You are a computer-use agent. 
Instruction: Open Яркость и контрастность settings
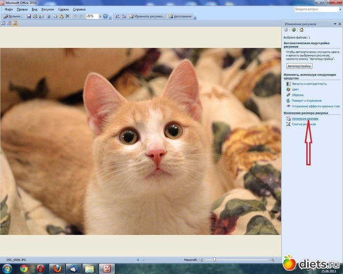[x=308, y=84]
